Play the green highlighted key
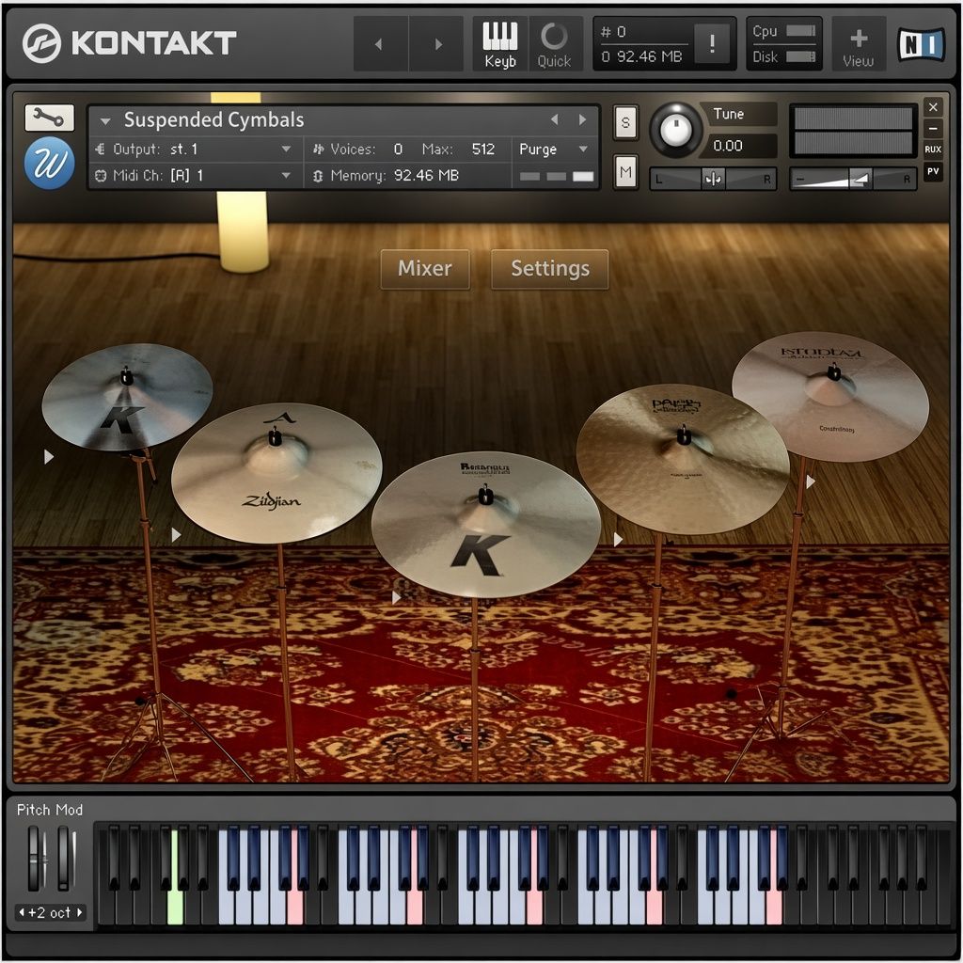Viewport: 963px width, 963px height. tap(176, 907)
